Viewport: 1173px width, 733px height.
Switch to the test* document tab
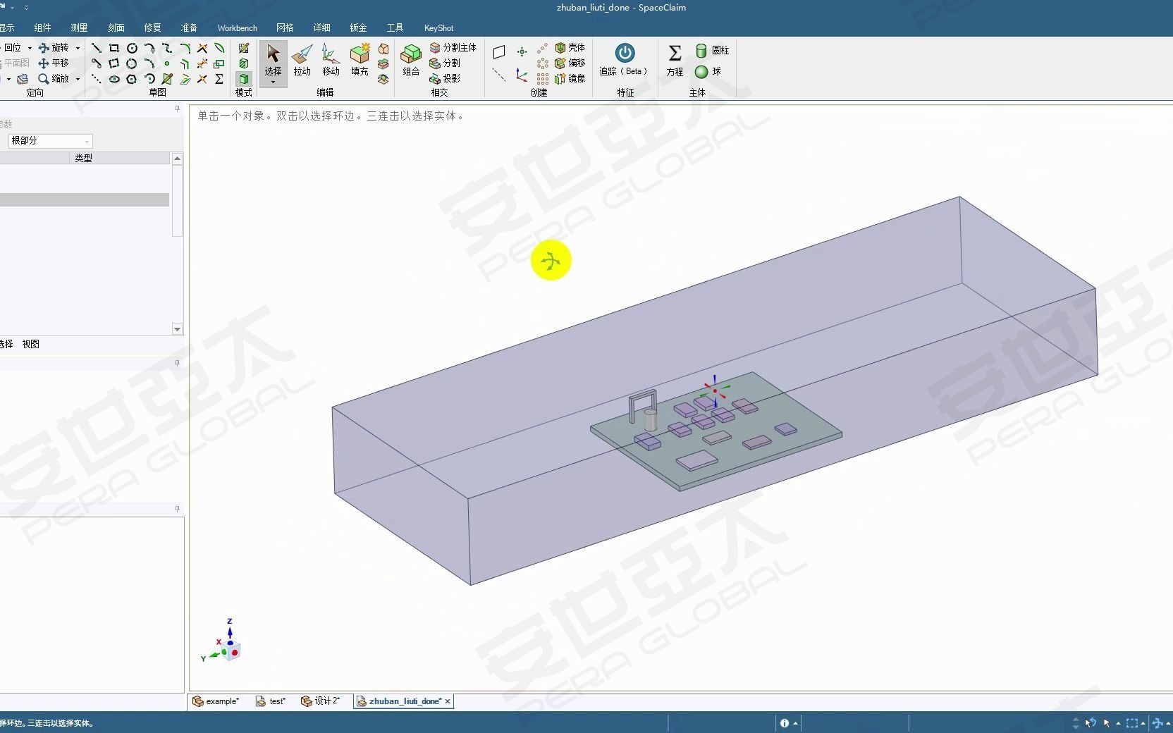point(271,701)
